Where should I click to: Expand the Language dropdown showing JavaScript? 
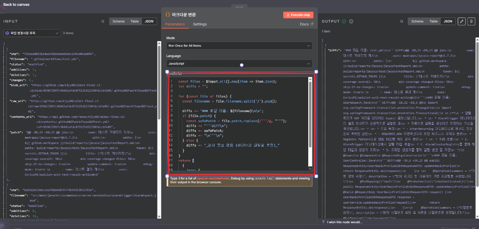pyautogui.click(x=239, y=64)
